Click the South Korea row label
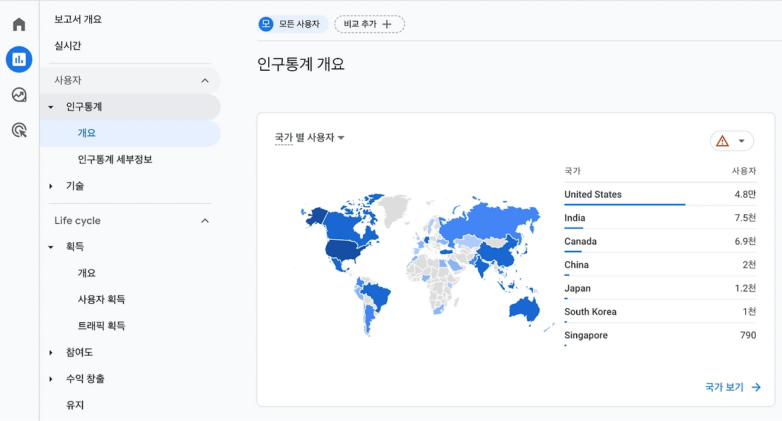This screenshot has height=421, width=782. [x=590, y=312]
